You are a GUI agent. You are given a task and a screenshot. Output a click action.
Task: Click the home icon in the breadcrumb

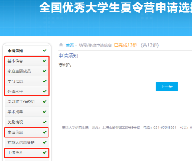coord(61,45)
